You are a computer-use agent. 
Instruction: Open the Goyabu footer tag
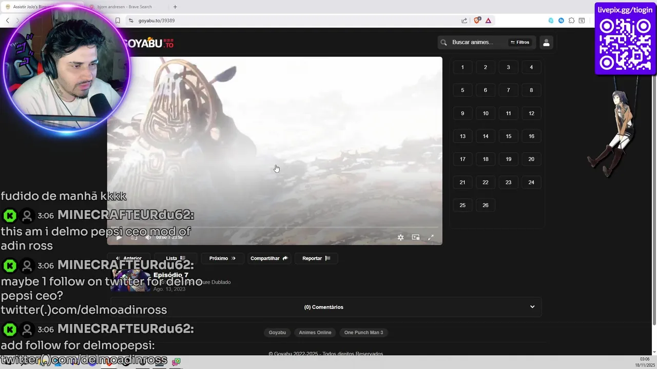tap(277, 333)
